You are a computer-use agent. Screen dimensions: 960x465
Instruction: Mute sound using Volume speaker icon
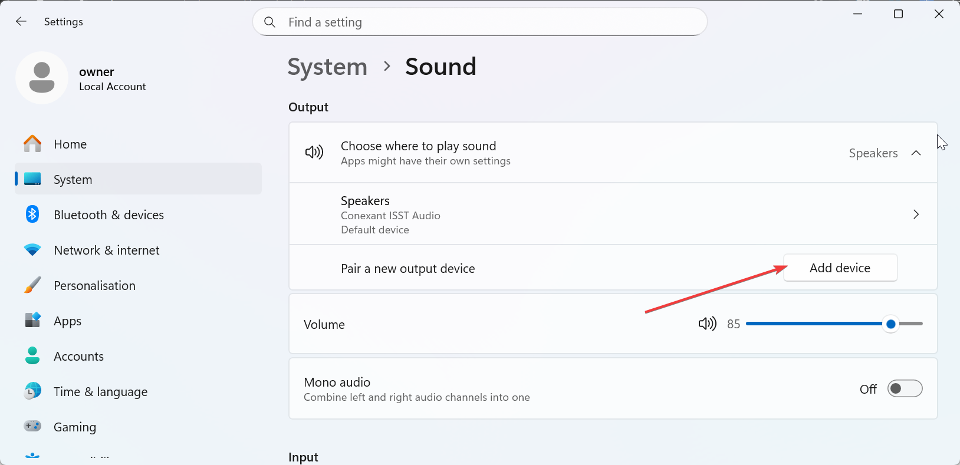point(707,324)
